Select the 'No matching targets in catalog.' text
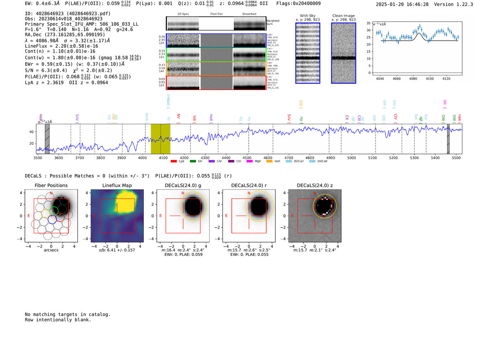498x339 pixels. pos(68,314)
